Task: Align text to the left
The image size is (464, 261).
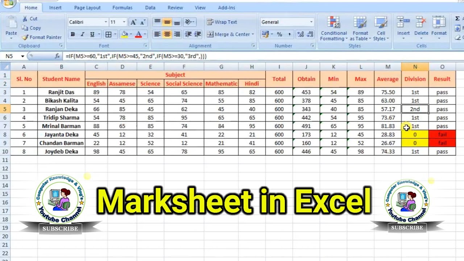Action: (157, 34)
